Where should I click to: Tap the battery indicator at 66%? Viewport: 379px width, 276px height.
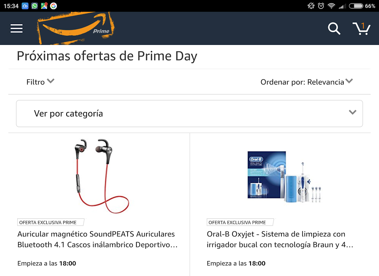pyautogui.click(x=362, y=6)
